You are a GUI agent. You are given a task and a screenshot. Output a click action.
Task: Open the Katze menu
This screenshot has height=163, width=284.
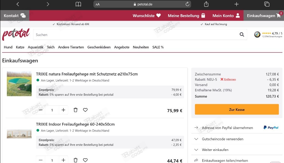coord(20,47)
